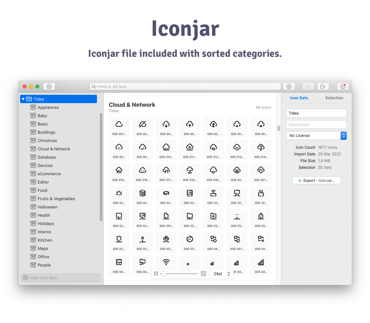Open the Christmas set
370x323 pixels.
(47, 140)
